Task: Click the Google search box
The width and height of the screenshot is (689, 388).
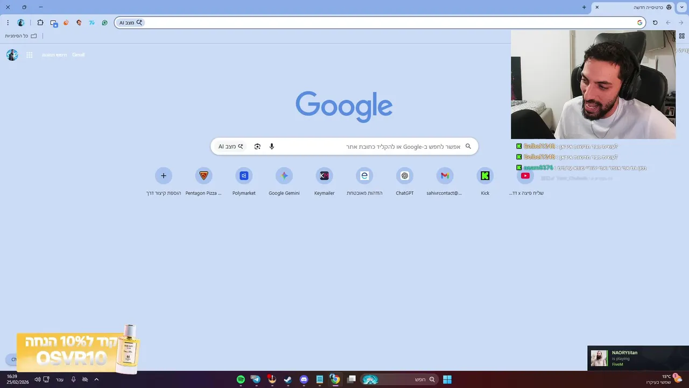Action: pos(344,147)
